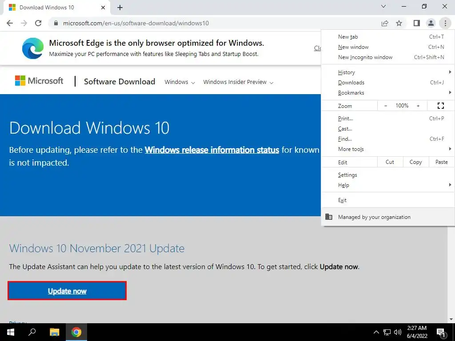Image resolution: width=455 pixels, height=341 pixels.
Task: Open the volume speaker icon in tray
Action: (x=398, y=332)
